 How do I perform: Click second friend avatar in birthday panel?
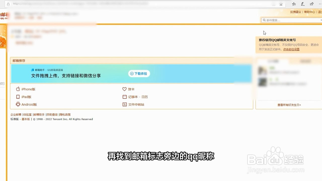262,82
